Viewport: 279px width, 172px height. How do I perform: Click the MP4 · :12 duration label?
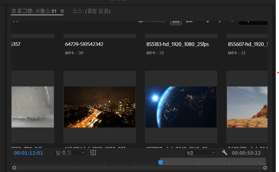pos(237,53)
